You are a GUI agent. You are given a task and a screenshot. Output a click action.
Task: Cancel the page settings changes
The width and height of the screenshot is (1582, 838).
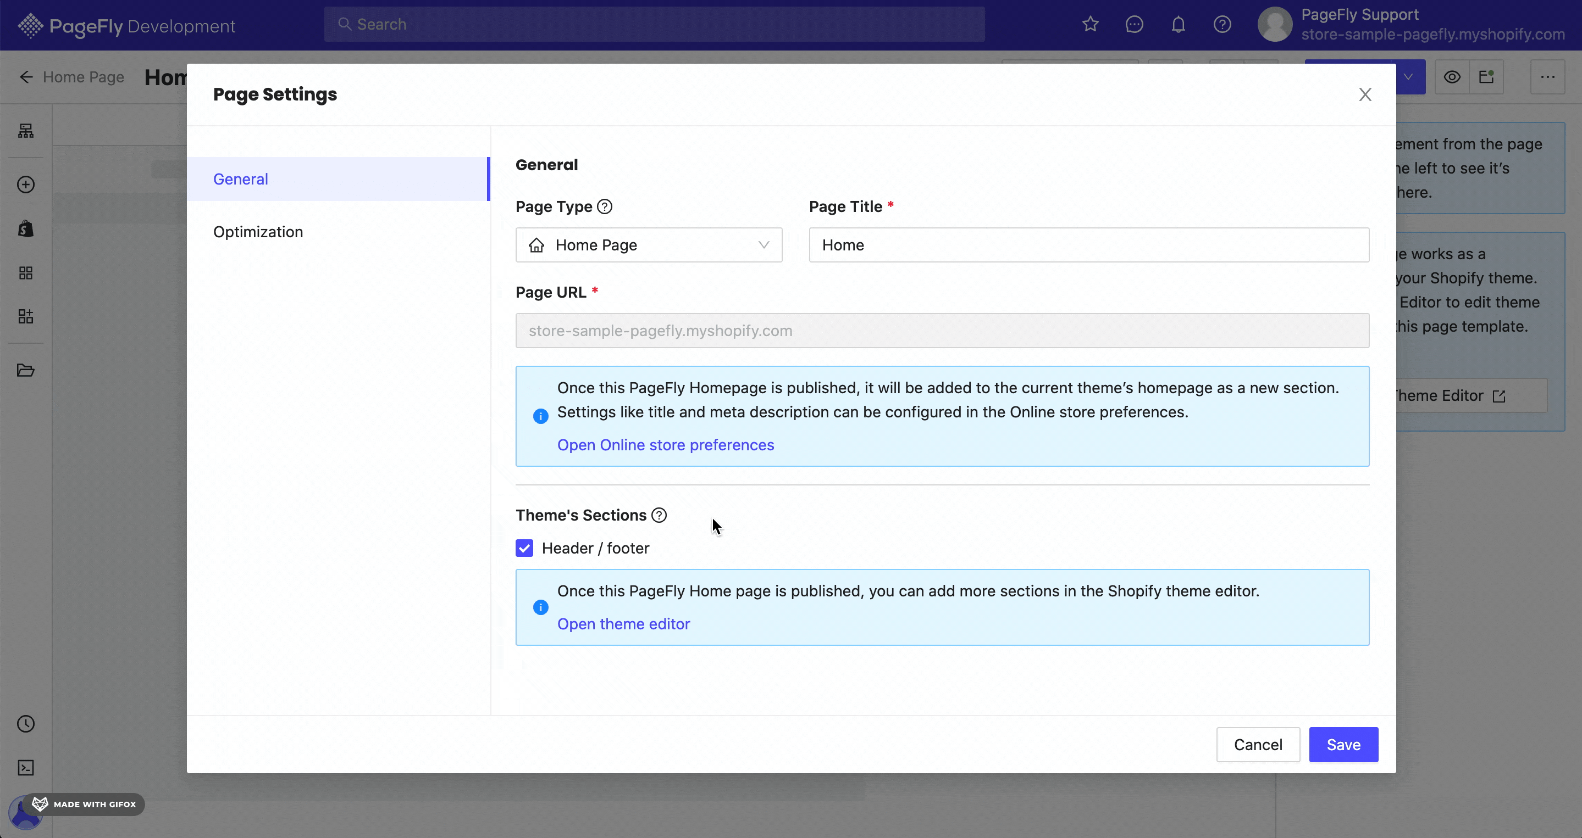tap(1258, 745)
